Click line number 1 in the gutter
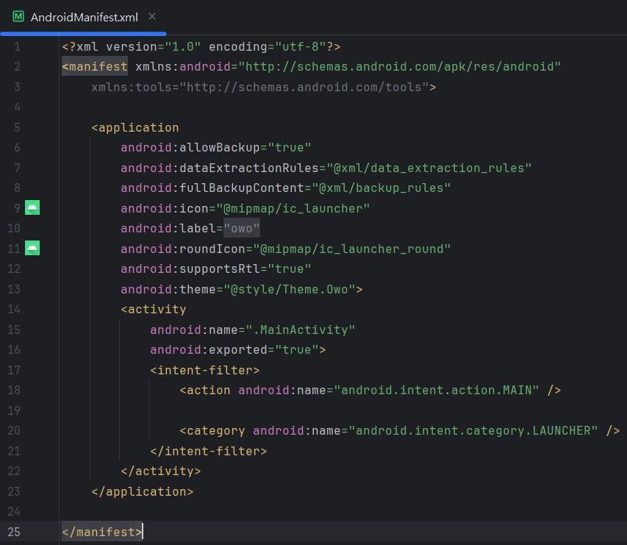 coord(17,47)
